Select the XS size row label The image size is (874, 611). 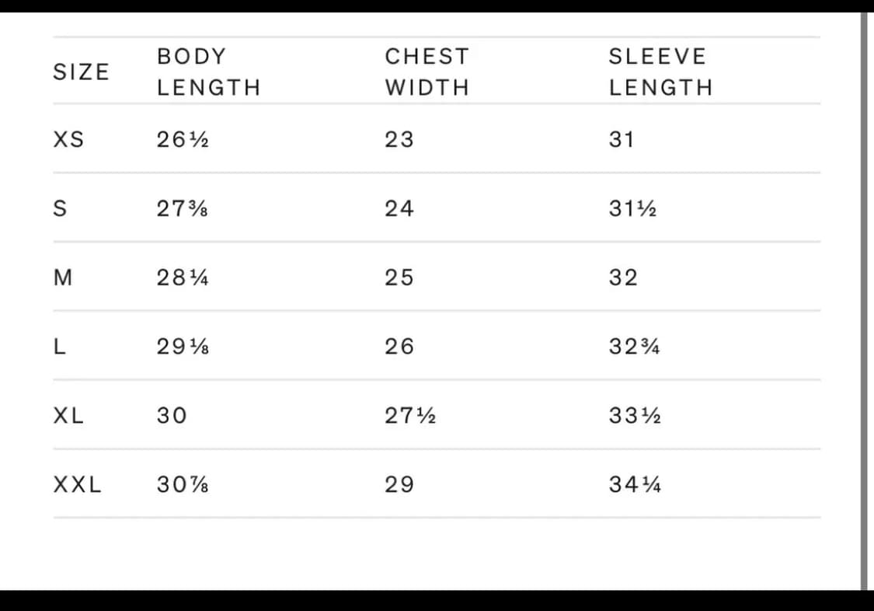pyautogui.click(x=68, y=140)
